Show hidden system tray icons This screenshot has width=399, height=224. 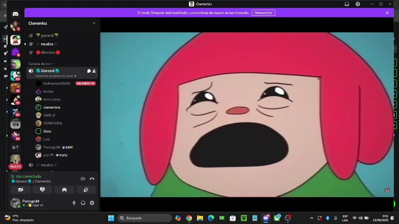pyautogui.click(x=311, y=218)
